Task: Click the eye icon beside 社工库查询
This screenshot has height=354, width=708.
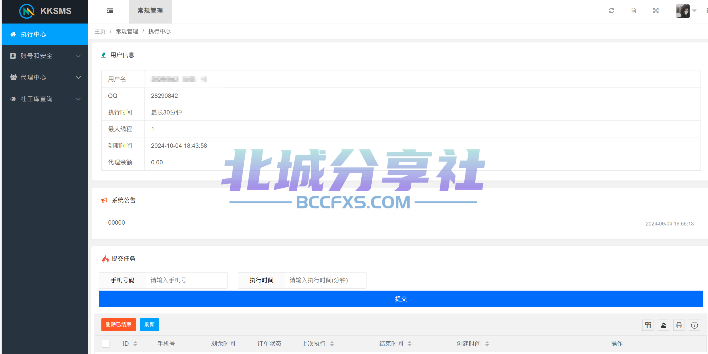Action: click(x=13, y=99)
